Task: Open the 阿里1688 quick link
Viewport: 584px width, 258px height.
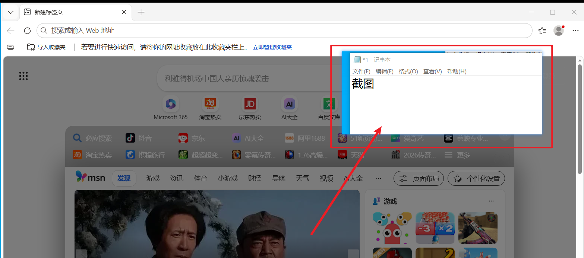Action: 305,138
